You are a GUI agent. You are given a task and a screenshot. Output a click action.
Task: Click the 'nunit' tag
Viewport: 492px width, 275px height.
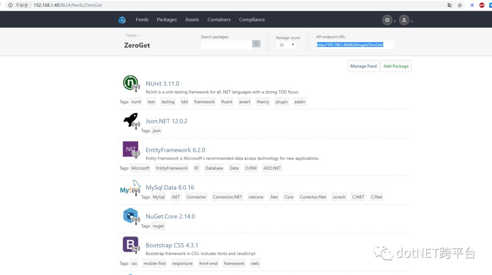coord(136,102)
